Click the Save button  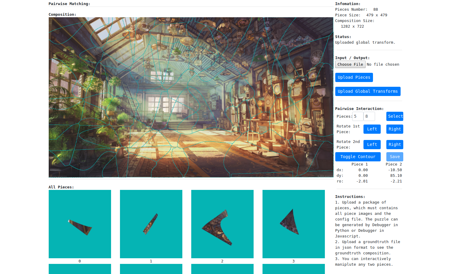pyautogui.click(x=395, y=157)
